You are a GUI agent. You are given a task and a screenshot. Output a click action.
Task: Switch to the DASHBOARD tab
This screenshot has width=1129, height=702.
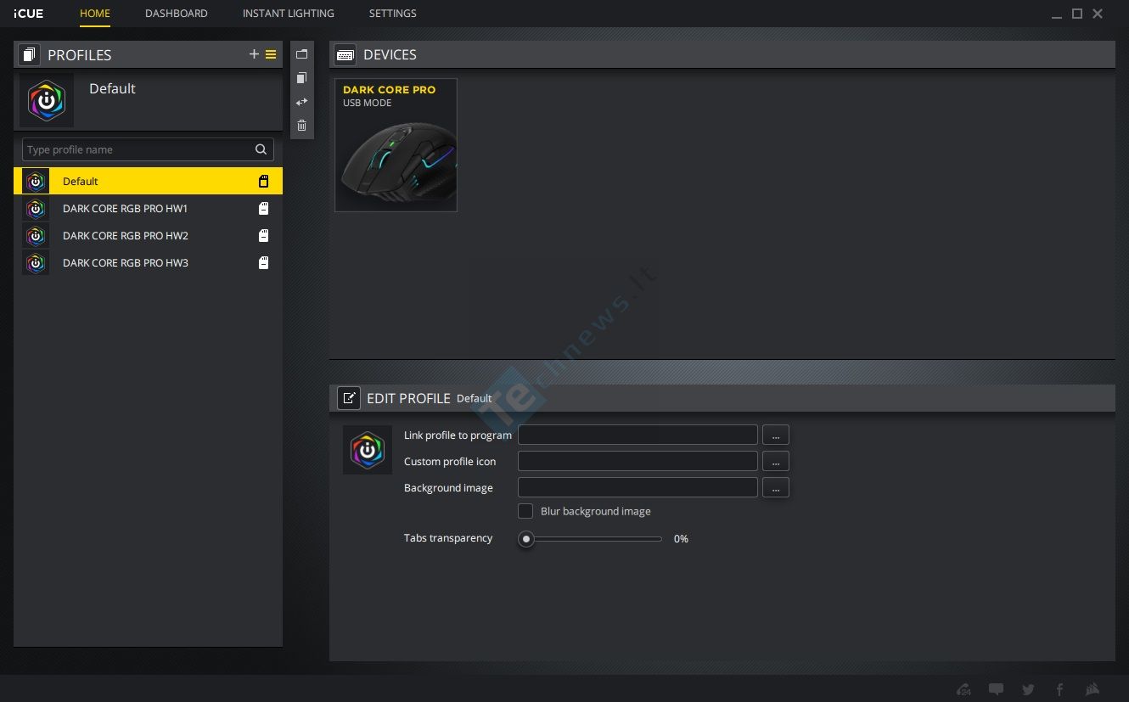(177, 14)
